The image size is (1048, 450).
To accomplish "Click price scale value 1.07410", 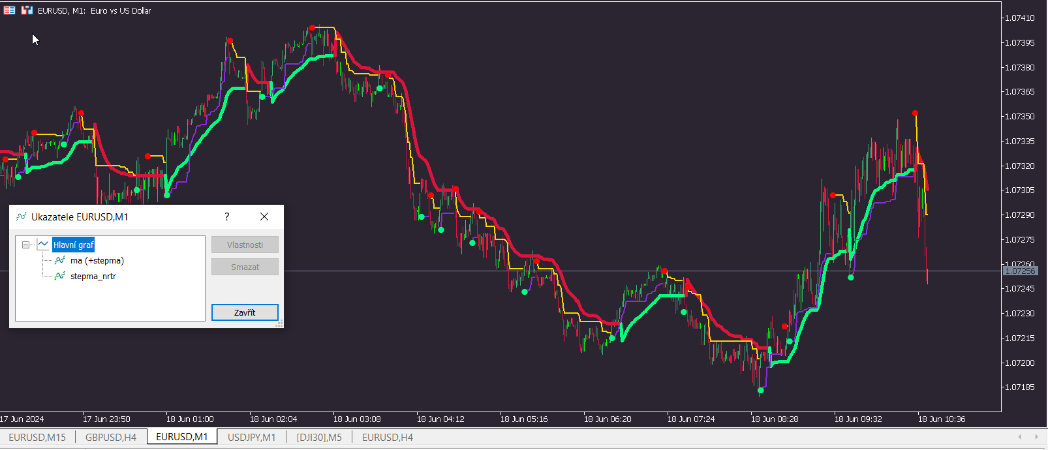I will [x=1020, y=18].
